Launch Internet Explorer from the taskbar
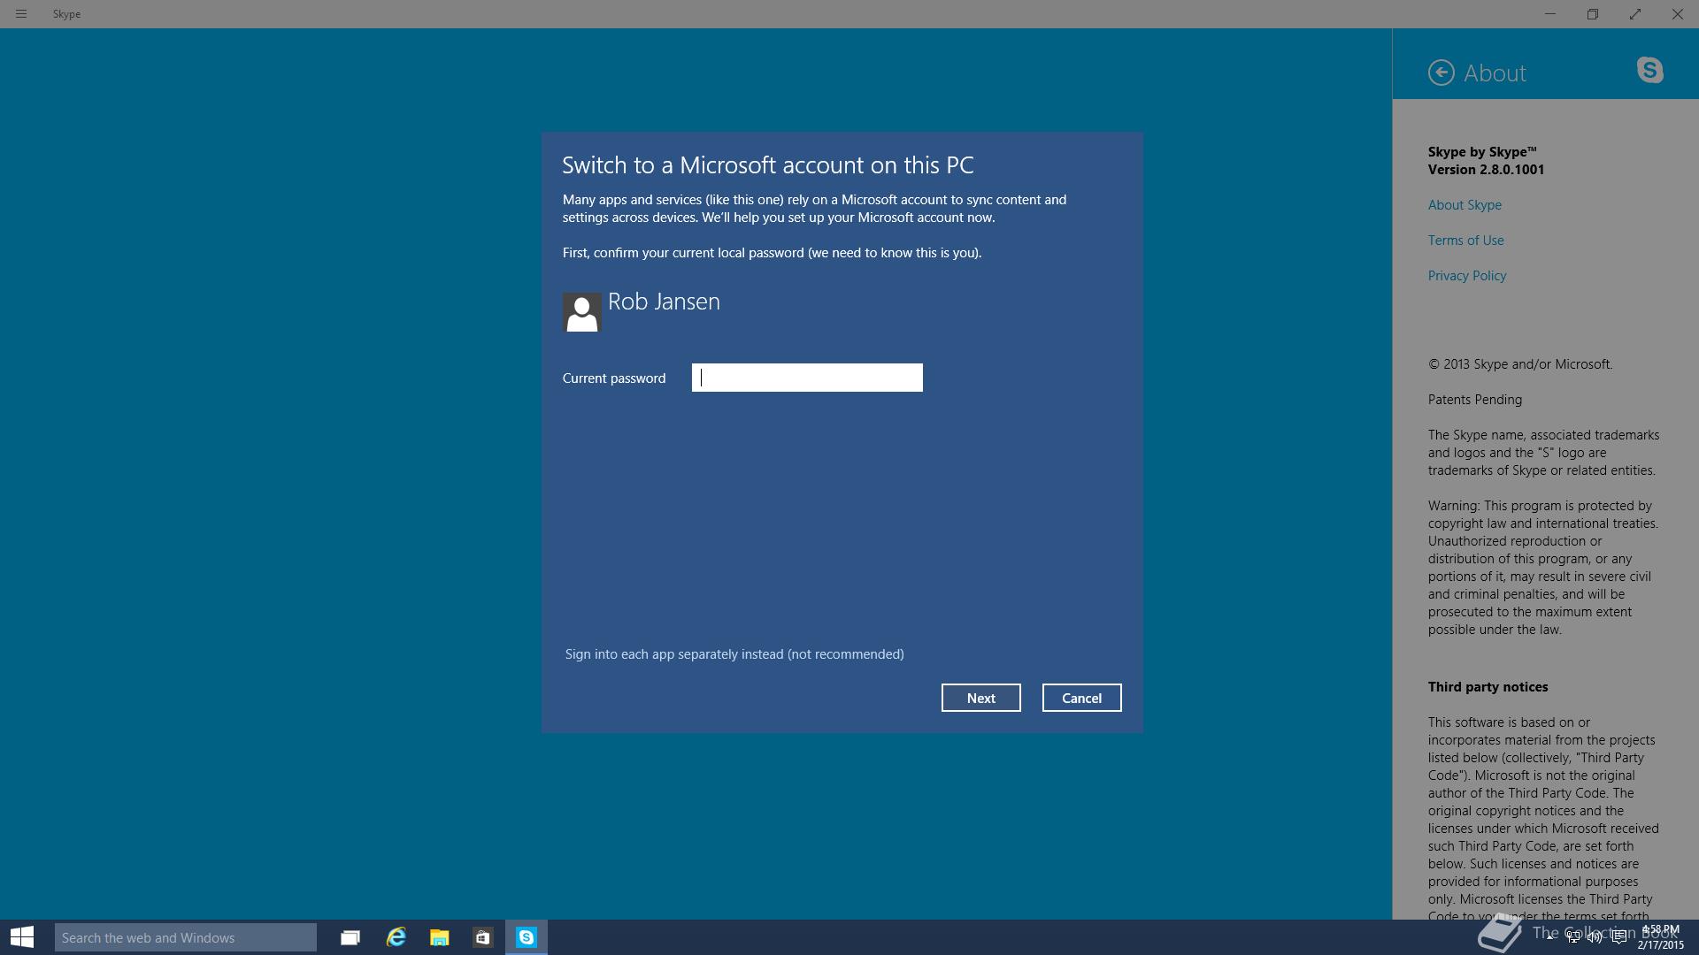Screen dimensions: 1699x955 point(396,937)
